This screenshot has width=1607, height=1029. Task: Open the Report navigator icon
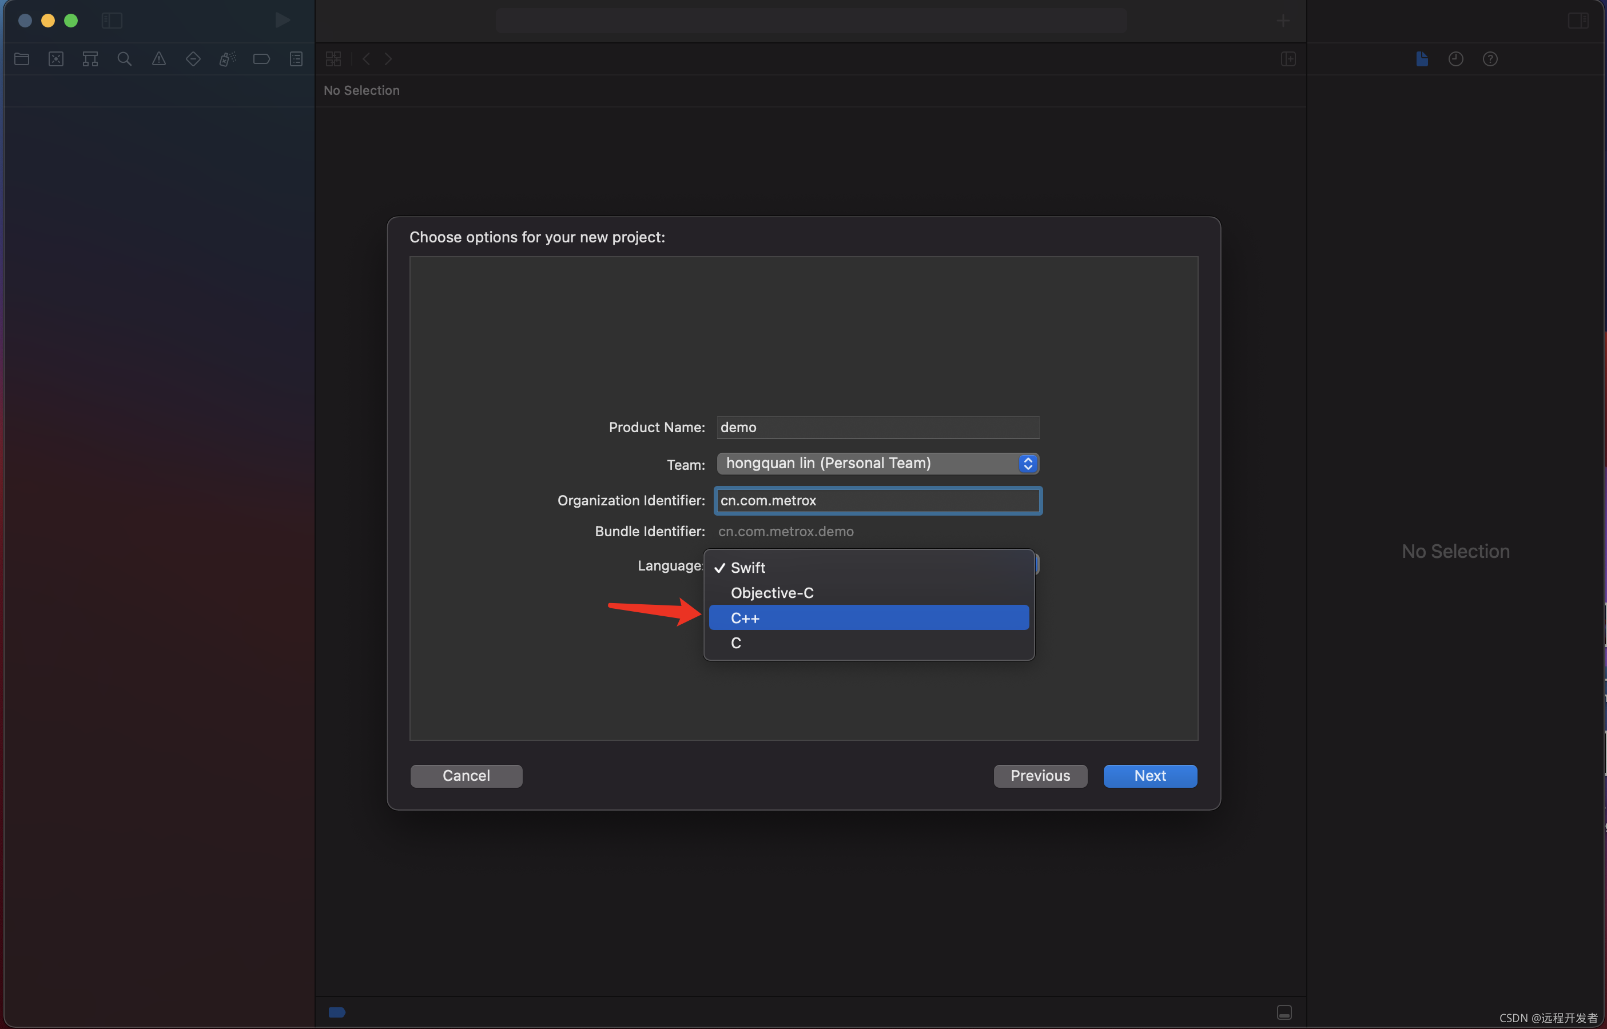coord(296,59)
